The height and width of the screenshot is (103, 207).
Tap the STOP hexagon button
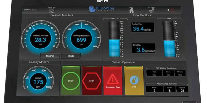point(92,80)
